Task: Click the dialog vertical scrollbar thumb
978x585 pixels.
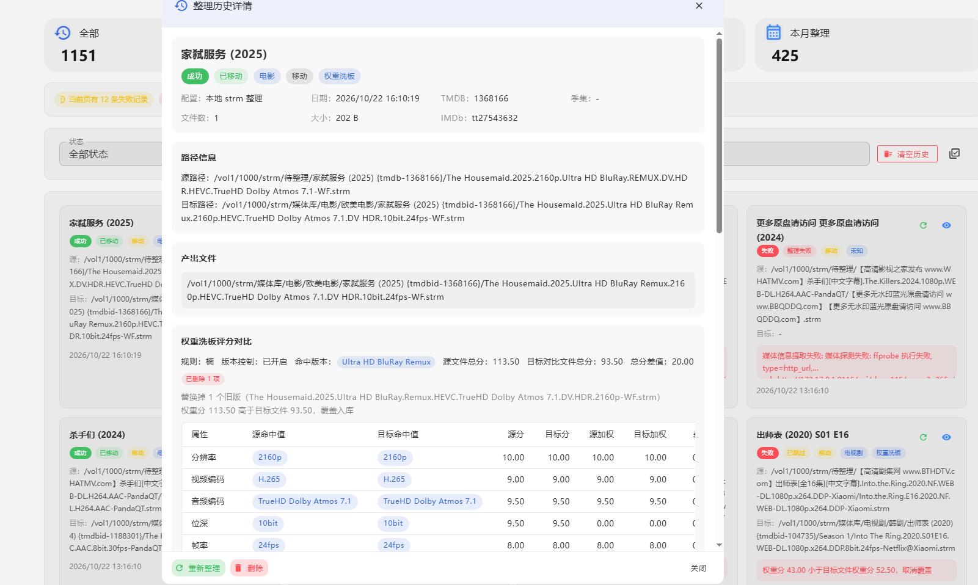Action: (719, 136)
